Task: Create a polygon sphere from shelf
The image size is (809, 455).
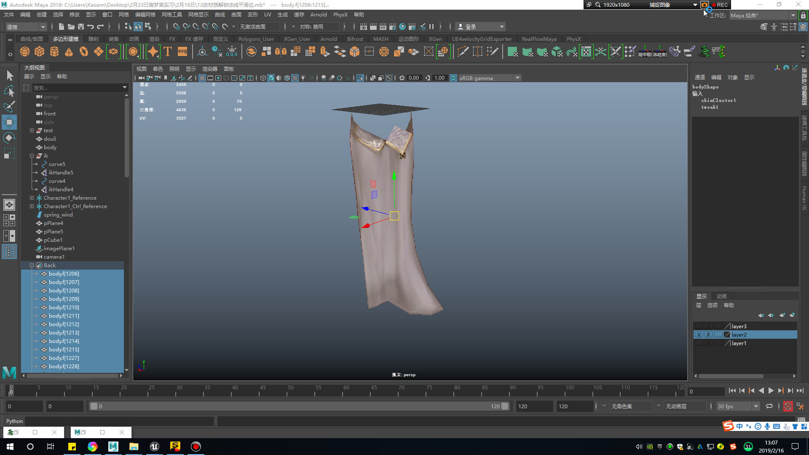Action: (x=25, y=51)
